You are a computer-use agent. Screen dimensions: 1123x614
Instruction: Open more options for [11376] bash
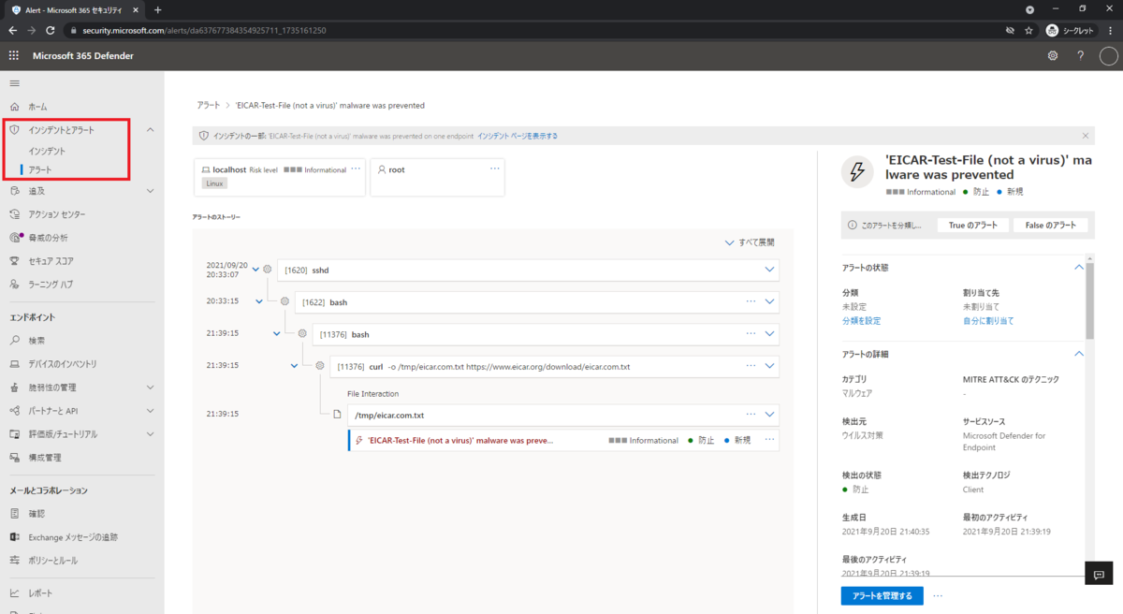click(x=751, y=333)
